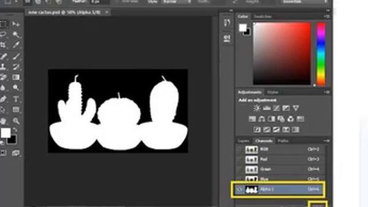The image size is (368, 207).
Task: Select the History Brush tool
Action: point(16,67)
